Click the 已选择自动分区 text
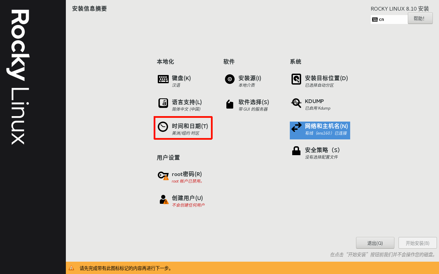The width and height of the screenshot is (439, 274). (319, 85)
